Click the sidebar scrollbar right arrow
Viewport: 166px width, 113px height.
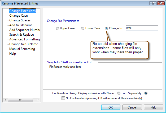coord(38,100)
